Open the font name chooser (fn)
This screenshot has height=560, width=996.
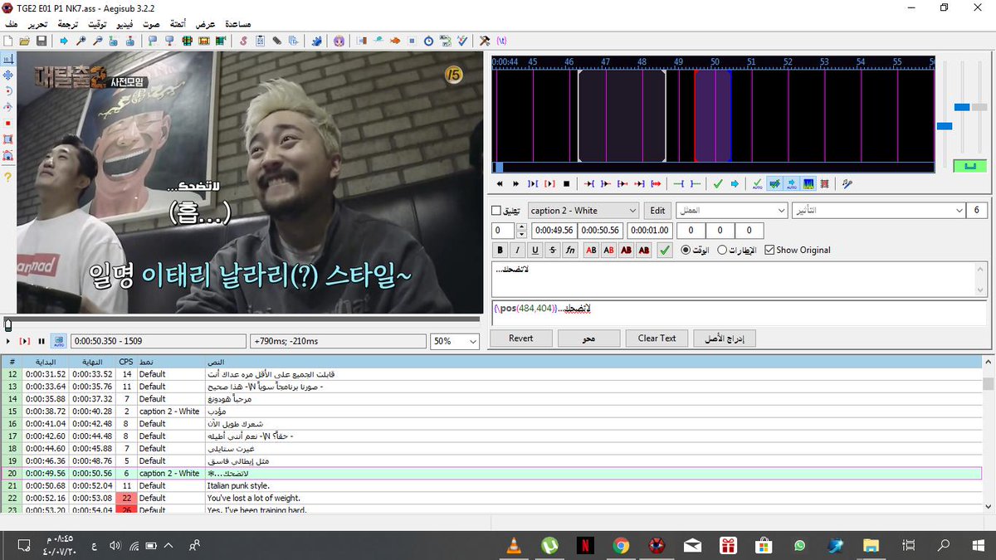tap(570, 250)
